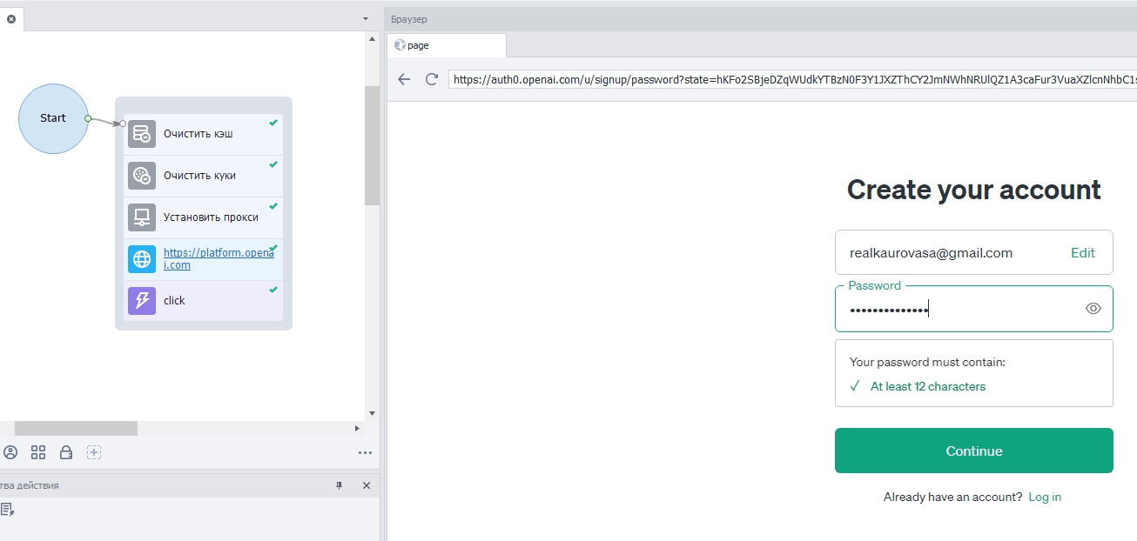Click the canvas vertical scrollbar thumb
The image size is (1137, 541).
coord(373,145)
